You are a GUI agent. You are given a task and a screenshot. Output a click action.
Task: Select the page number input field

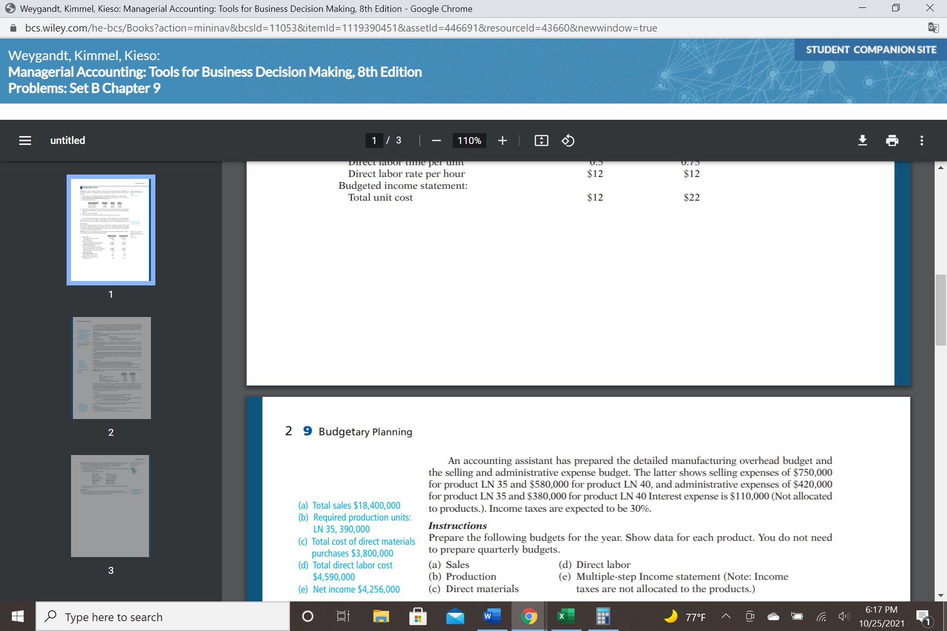click(x=374, y=140)
